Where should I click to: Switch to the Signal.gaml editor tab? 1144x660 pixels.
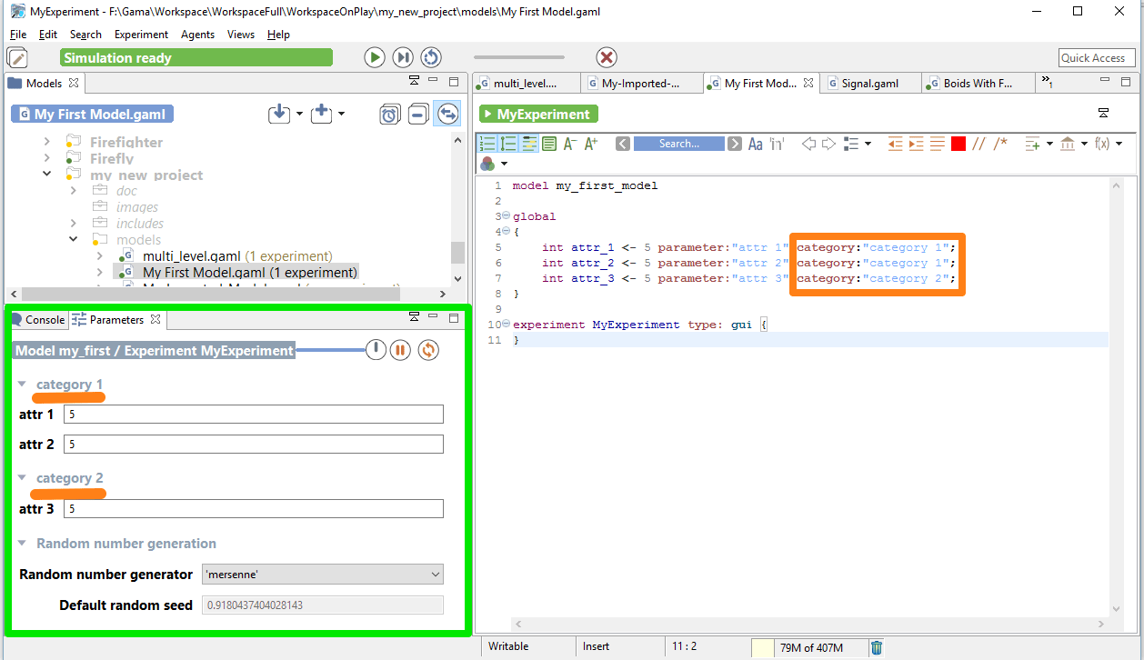pos(870,83)
